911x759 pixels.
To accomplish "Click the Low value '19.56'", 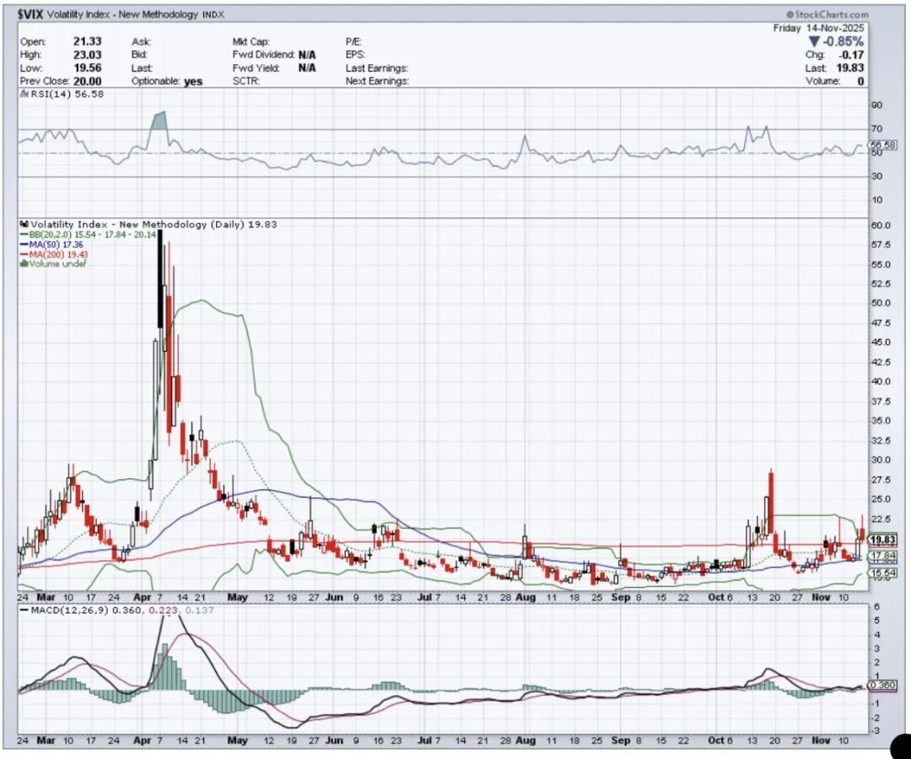I will click(x=87, y=68).
